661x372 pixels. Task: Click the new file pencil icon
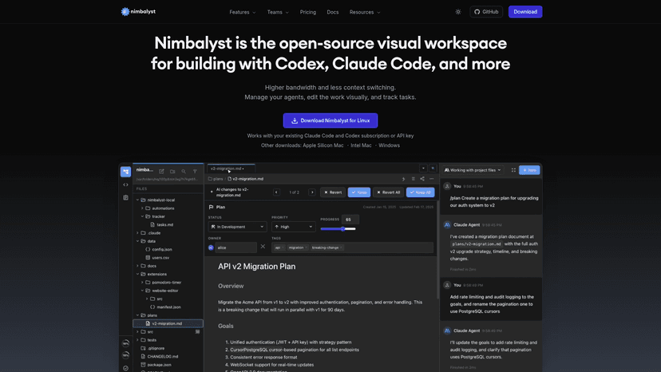[x=161, y=172]
